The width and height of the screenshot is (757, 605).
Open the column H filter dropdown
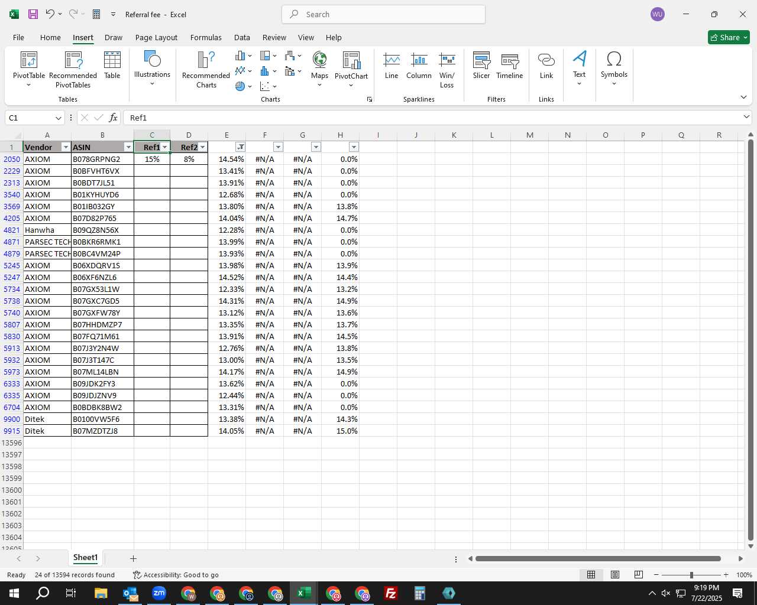pos(354,147)
